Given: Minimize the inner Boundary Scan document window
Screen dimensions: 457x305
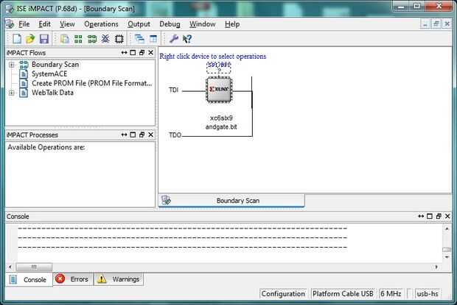Looking at the screenshot, I should (425, 24).
